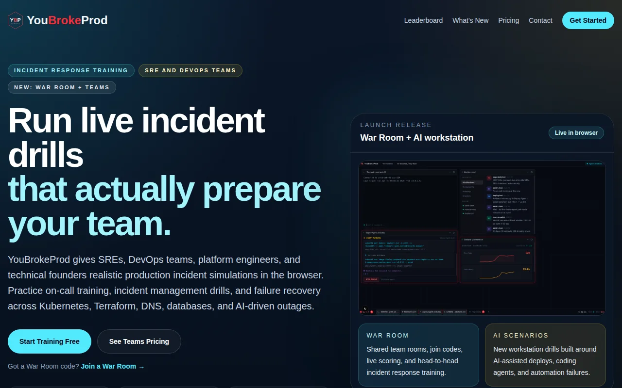Open the Leaderboard page

(x=423, y=20)
